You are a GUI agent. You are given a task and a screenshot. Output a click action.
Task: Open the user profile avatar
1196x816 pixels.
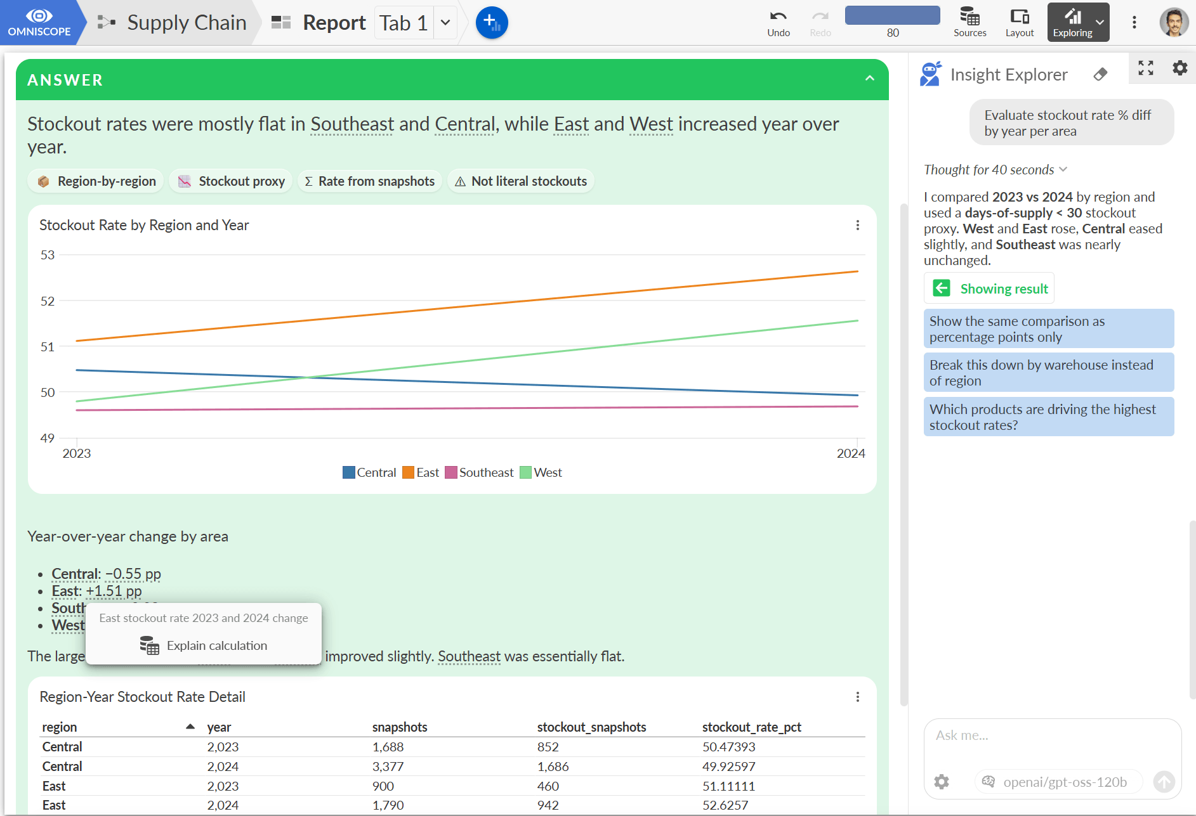pyautogui.click(x=1174, y=23)
